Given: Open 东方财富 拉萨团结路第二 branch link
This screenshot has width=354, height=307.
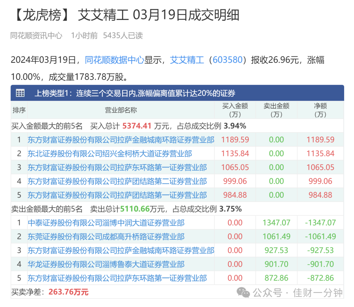Looking at the screenshot, I should 117,181.
